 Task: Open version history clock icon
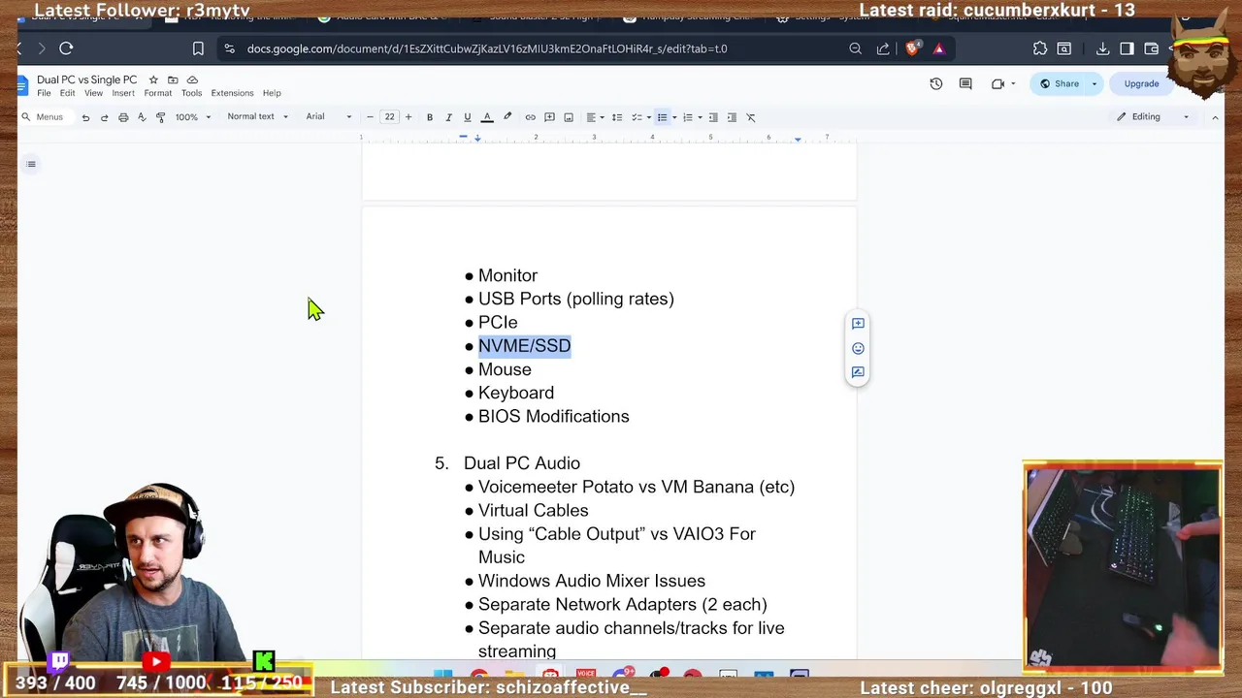(936, 83)
